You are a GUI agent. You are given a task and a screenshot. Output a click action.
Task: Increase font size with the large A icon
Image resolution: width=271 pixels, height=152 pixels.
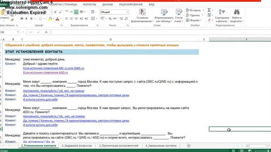pos(55,12)
